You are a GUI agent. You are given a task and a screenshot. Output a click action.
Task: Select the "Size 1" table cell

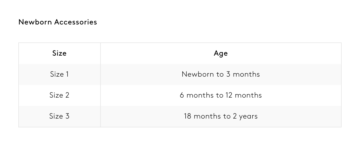click(x=59, y=74)
